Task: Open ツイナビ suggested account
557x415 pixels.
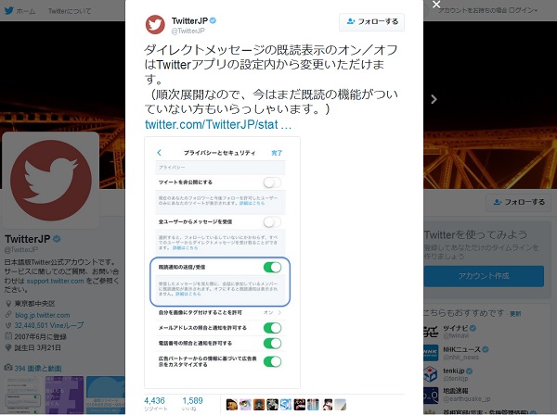Action: pos(455,328)
